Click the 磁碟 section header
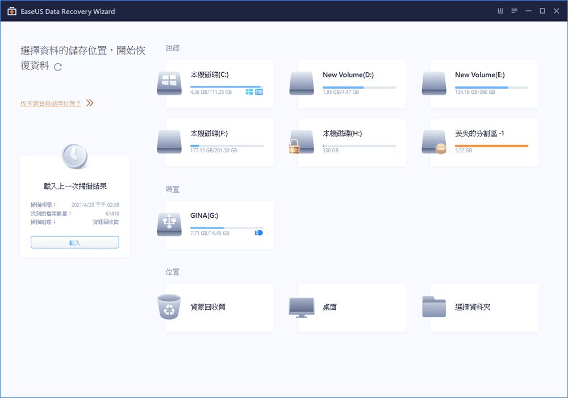The height and width of the screenshot is (398, 568). click(x=173, y=48)
